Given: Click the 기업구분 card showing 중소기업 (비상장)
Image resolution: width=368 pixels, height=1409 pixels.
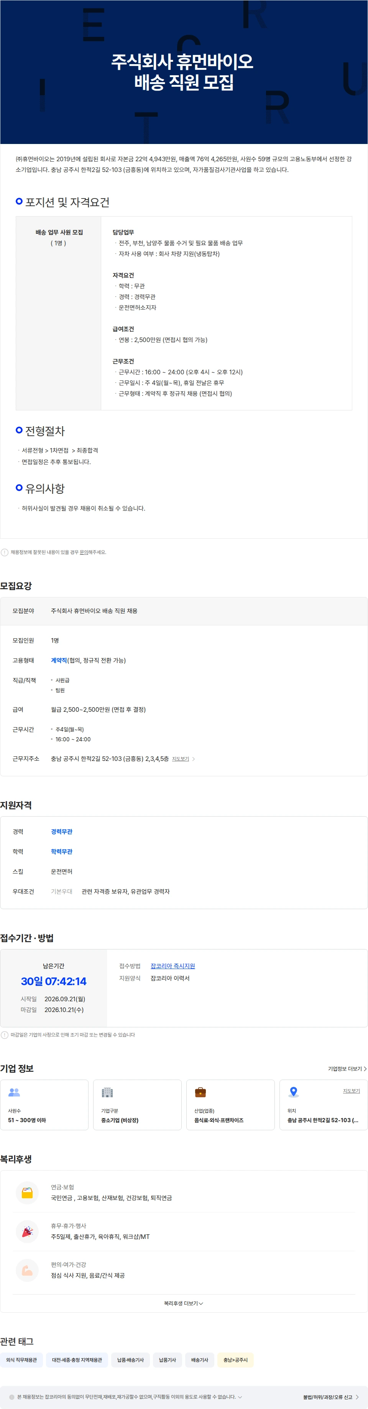Looking at the screenshot, I should coord(138,1105).
